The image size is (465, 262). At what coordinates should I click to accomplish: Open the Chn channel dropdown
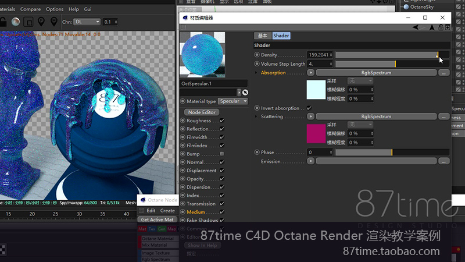pyautogui.click(x=87, y=22)
